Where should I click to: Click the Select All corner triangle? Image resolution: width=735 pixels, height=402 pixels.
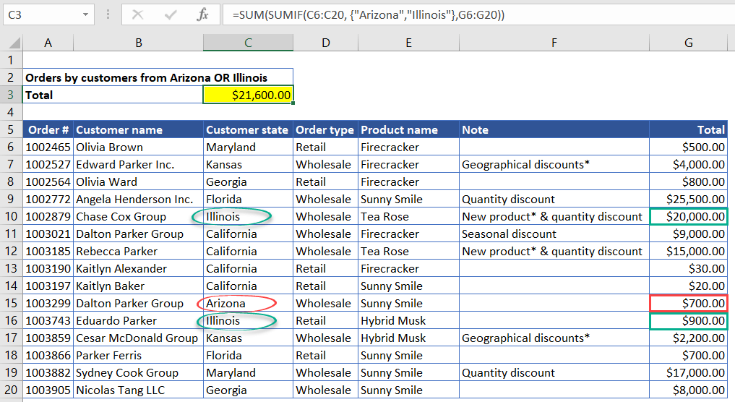(x=14, y=43)
